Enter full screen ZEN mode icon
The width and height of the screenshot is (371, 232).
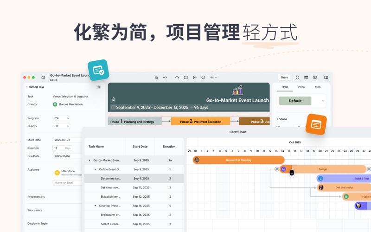[297, 77]
